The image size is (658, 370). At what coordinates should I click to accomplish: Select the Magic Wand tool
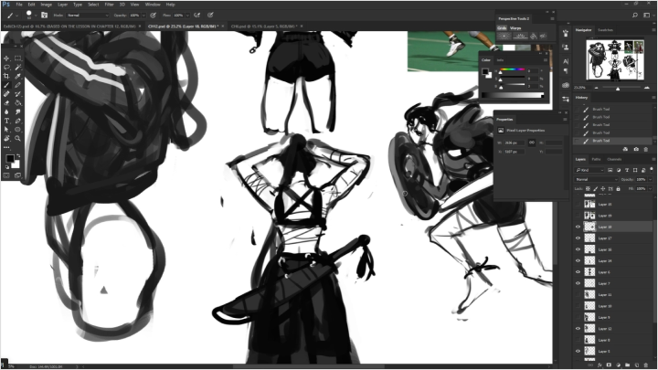(17, 67)
